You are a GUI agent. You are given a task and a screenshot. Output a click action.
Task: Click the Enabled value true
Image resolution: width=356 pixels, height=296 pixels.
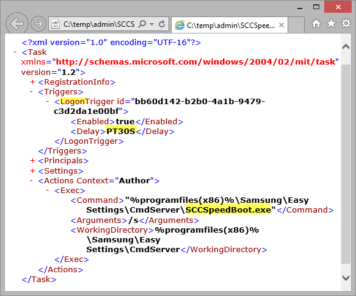coord(125,121)
